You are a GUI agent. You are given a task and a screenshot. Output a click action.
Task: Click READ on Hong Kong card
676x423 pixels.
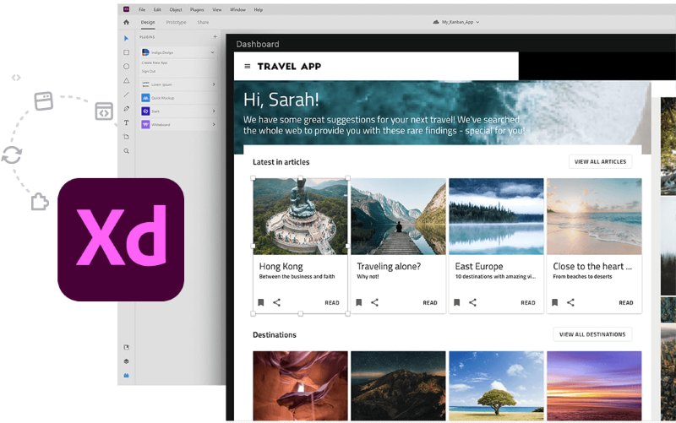coord(332,303)
